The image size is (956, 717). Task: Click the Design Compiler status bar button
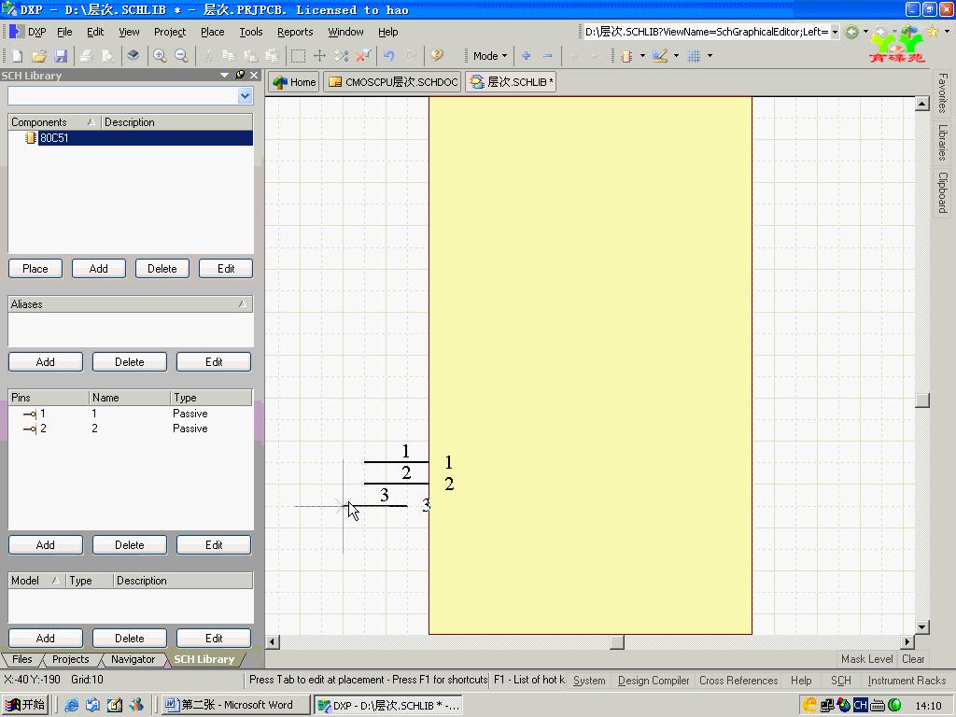(653, 681)
